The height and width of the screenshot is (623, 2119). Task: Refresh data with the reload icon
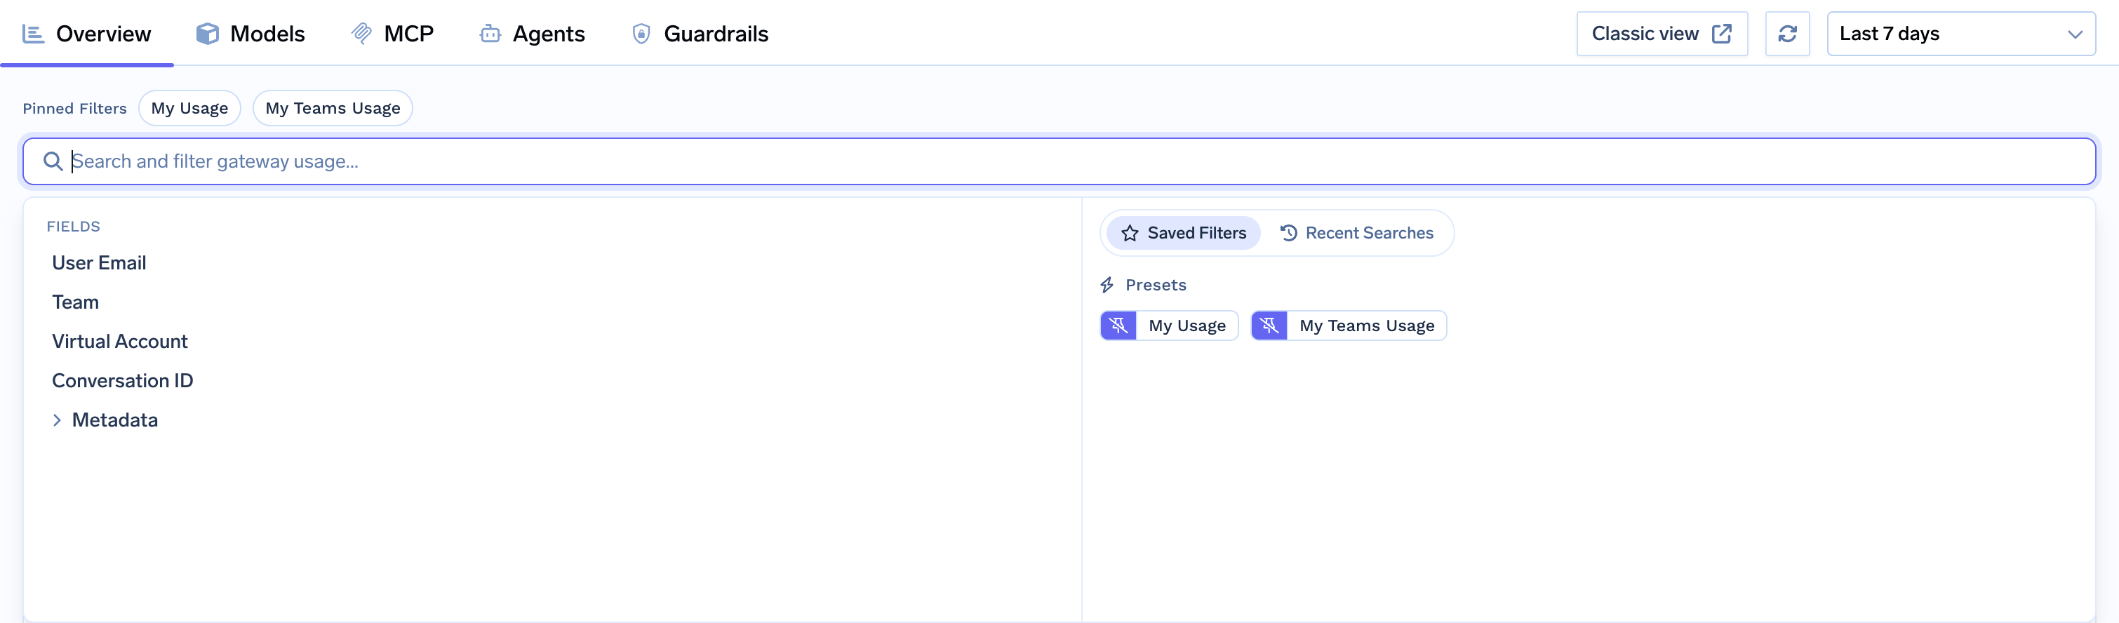click(1788, 34)
